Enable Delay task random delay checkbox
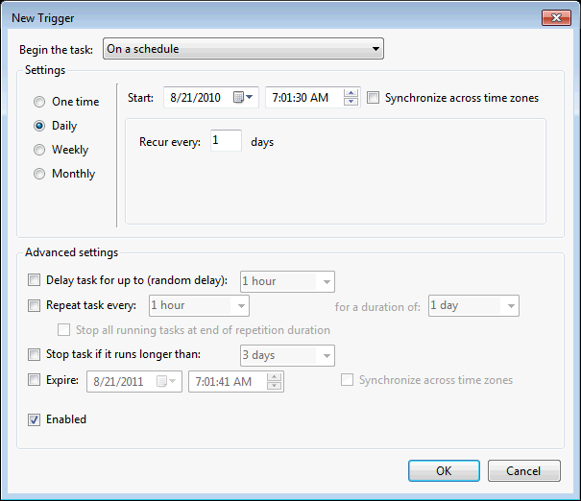This screenshot has height=501, width=581. click(36, 281)
